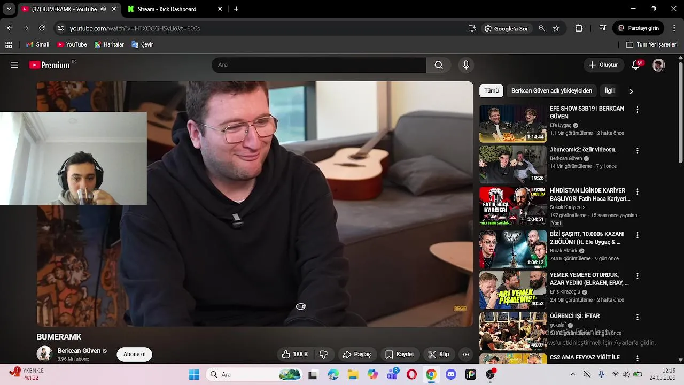Click install app icon in address bar
This screenshot has height=385, width=684.
tap(472, 28)
